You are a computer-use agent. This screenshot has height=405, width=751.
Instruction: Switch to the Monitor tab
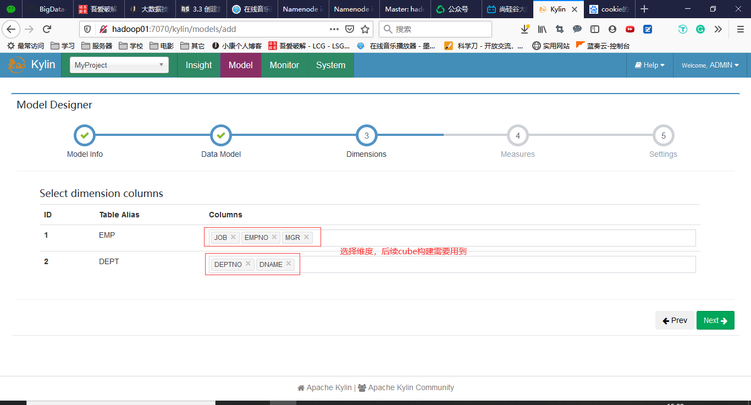pyautogui.click(x=284, y=65)
